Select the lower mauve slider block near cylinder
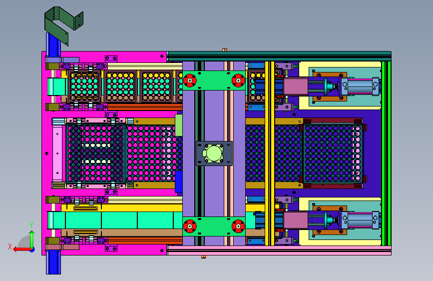The image size is (433, 281). pyautogui.click(x=296, y=220)
